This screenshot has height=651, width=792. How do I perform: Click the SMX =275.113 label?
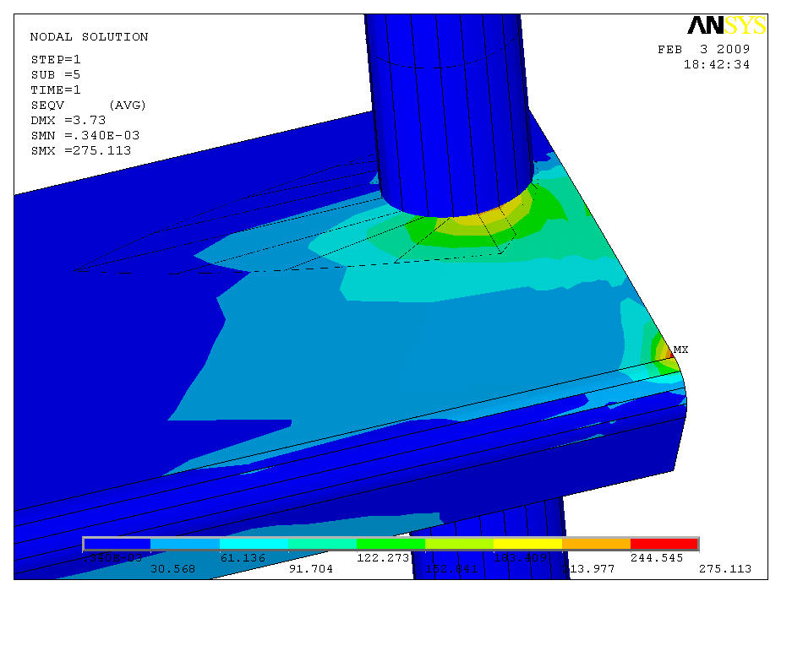click(81, 151)
